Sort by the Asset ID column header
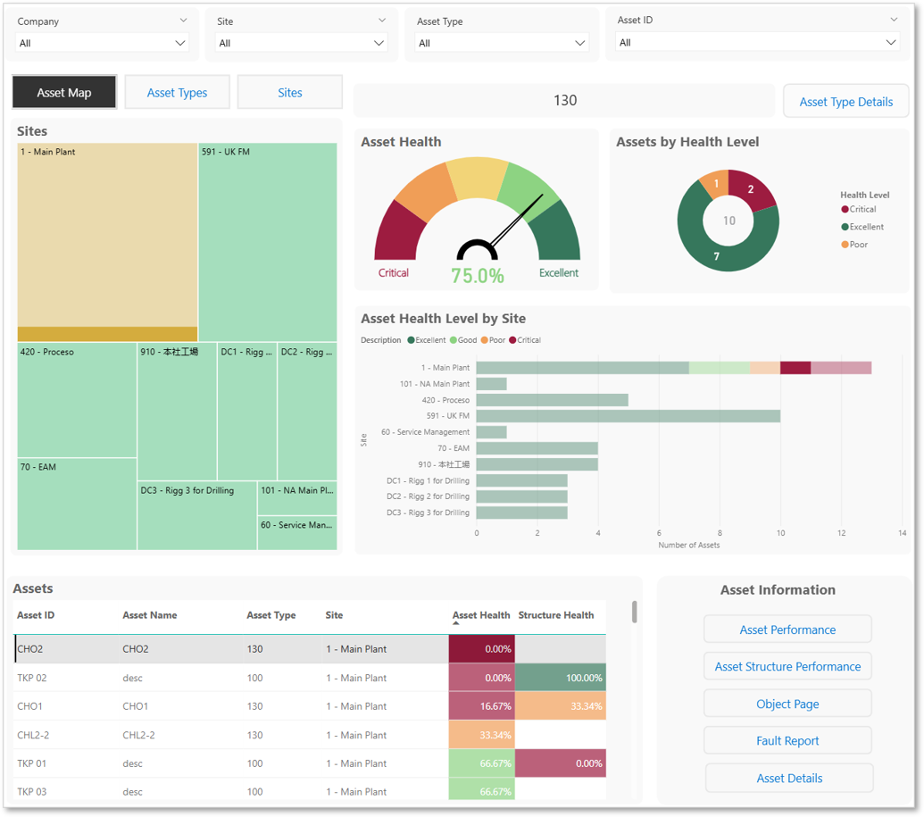This screenshot has width=924, height=817. [x=36, y=615]
